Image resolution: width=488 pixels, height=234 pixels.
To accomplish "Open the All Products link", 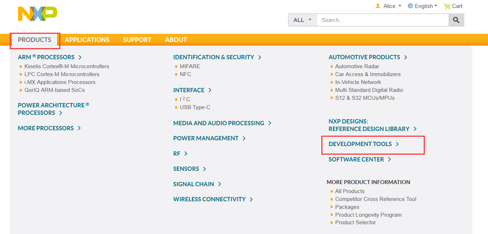I will [350, 191].
